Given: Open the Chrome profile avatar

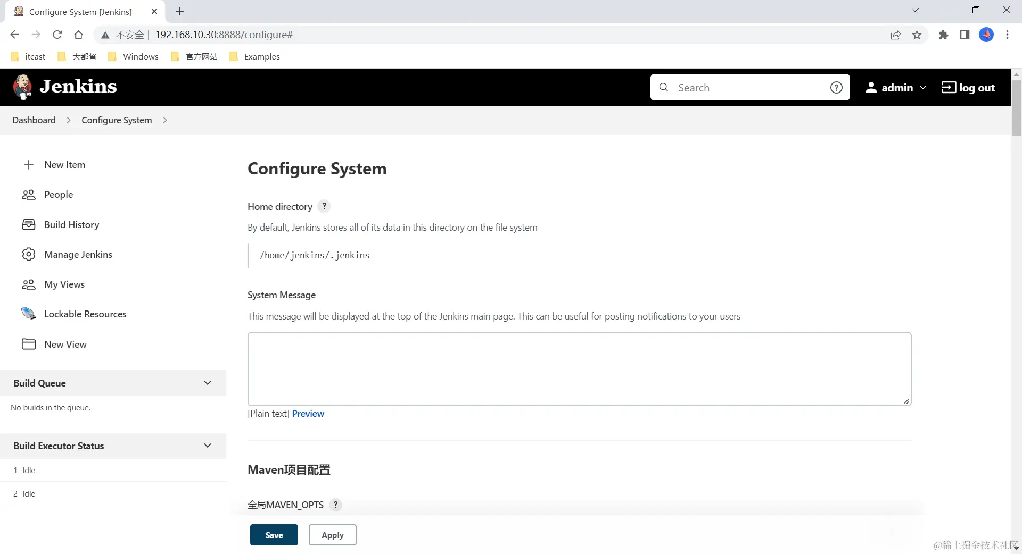Looking at the screenshot, I should [986, 35].
